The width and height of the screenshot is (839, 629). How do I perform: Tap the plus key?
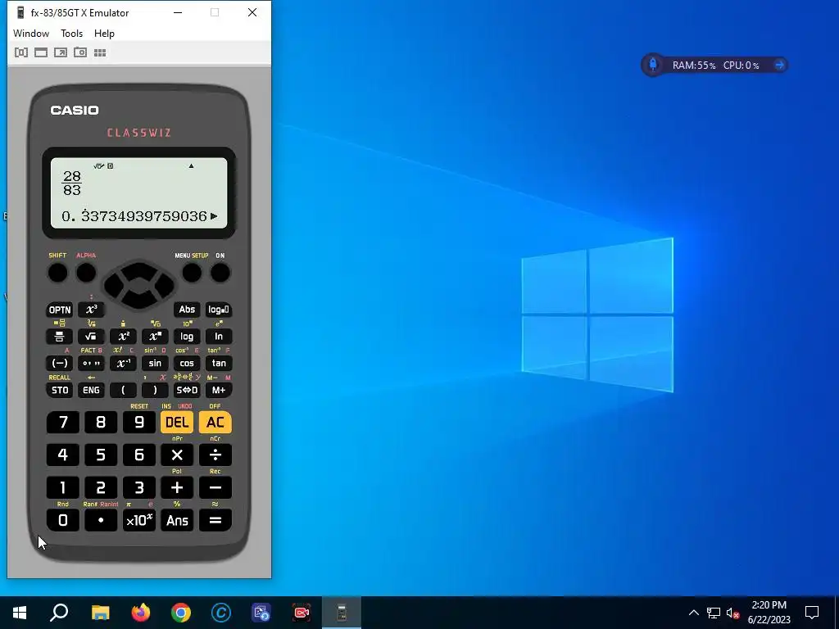[177, 488]
